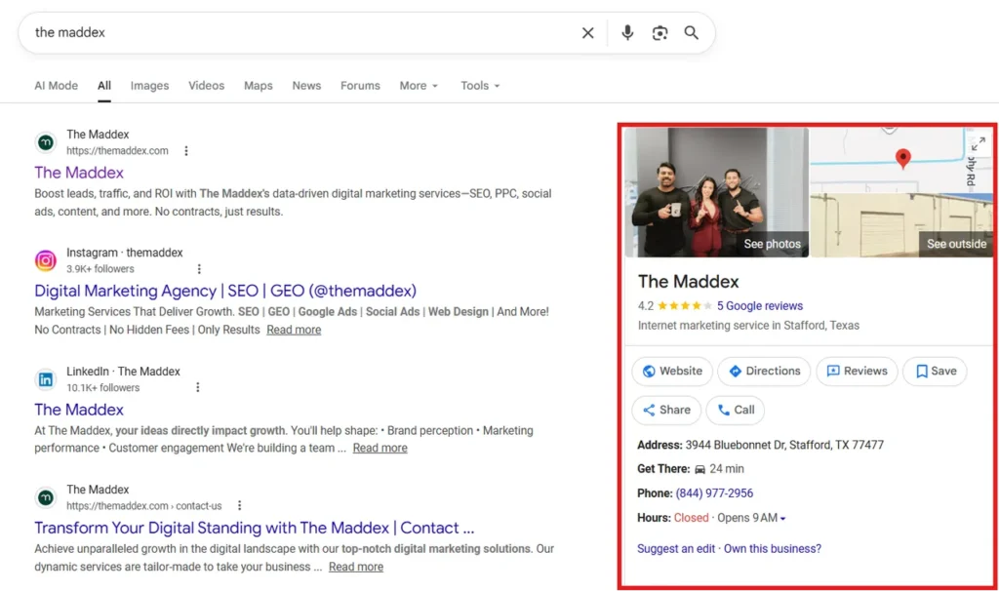Click the Reviews button

(x=857, y=372)
